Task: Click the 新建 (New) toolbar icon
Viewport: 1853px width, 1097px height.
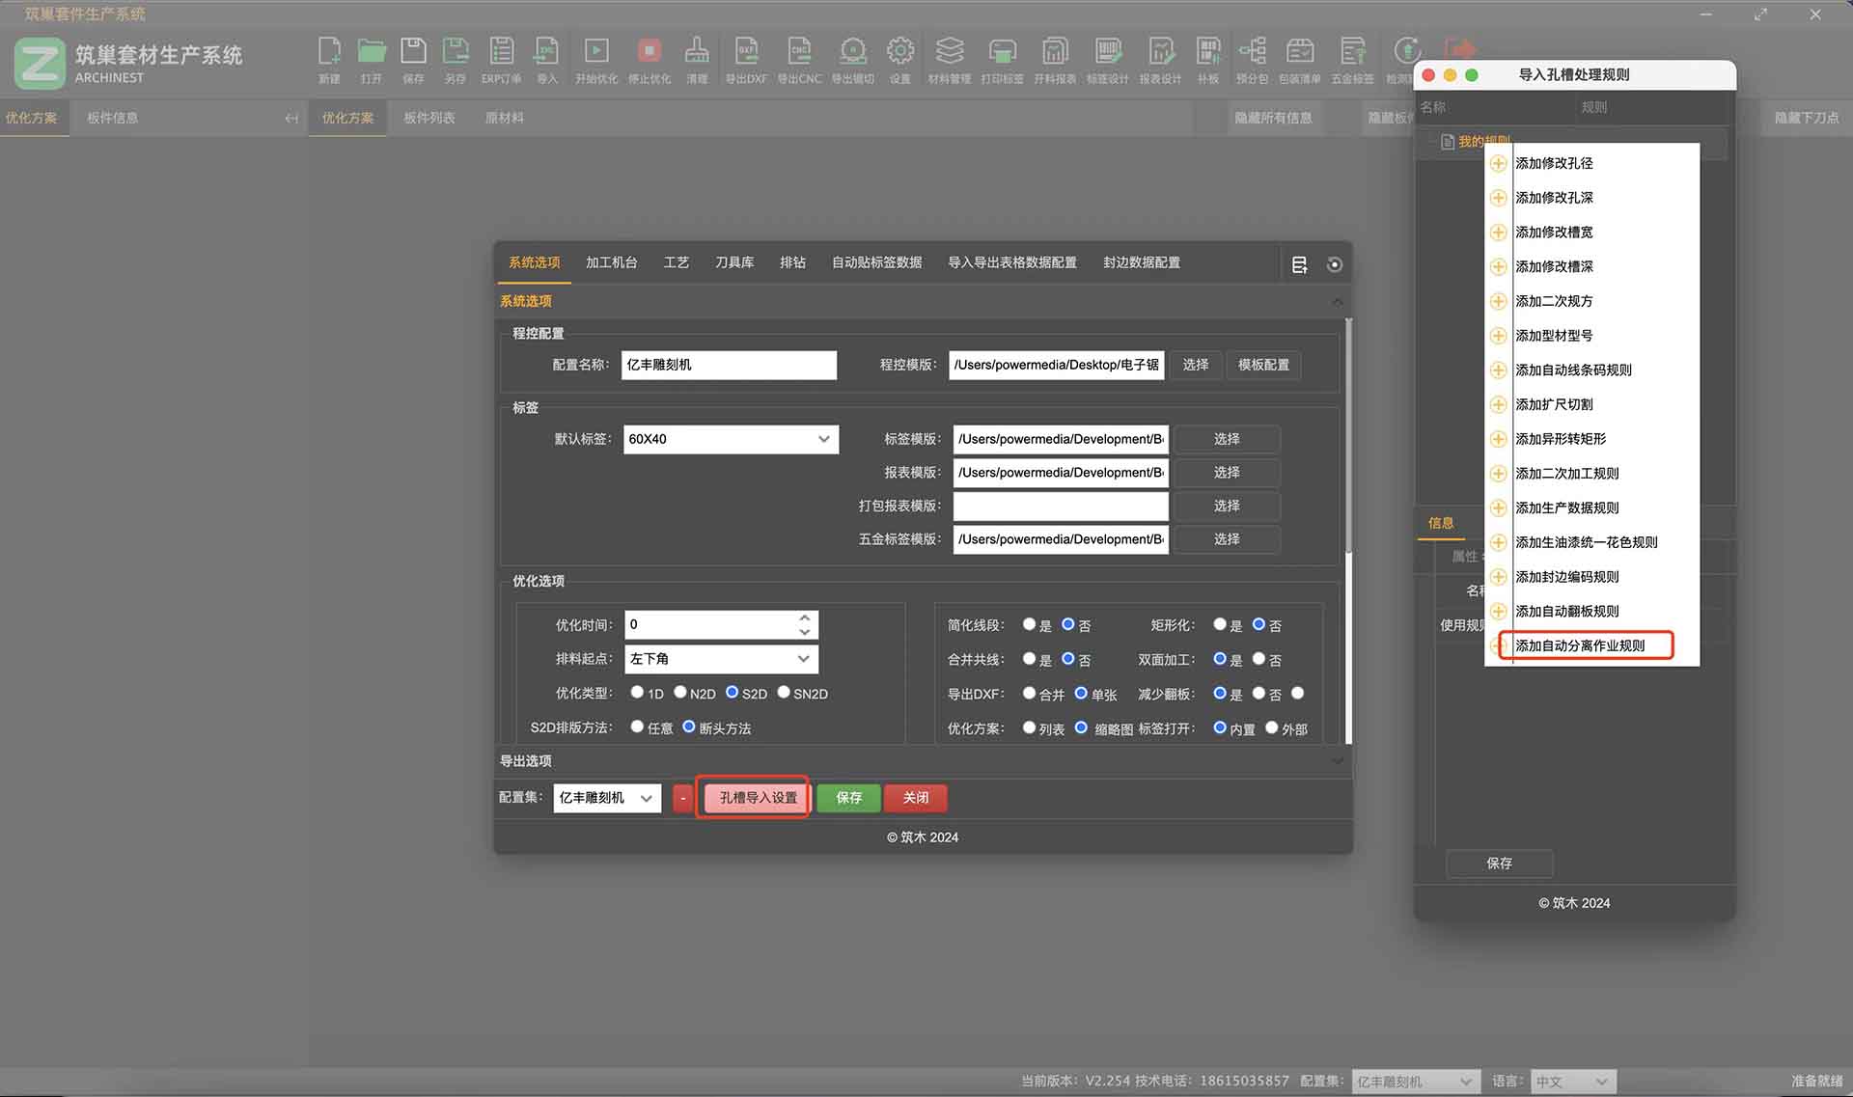Action: 329,52
